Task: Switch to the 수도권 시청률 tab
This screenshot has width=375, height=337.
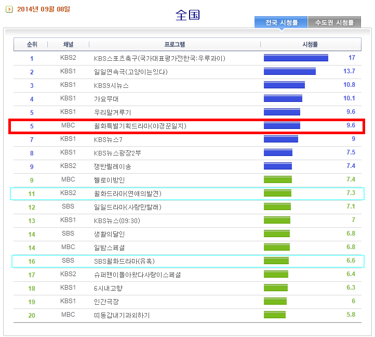Action: [334, 22]
